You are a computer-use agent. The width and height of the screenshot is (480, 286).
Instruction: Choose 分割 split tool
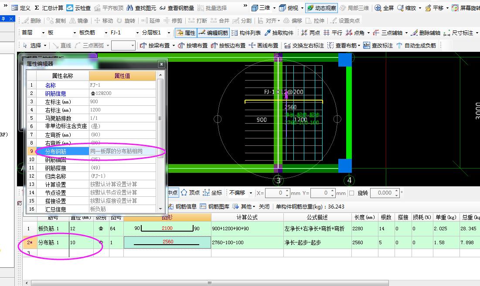(242, 20)
